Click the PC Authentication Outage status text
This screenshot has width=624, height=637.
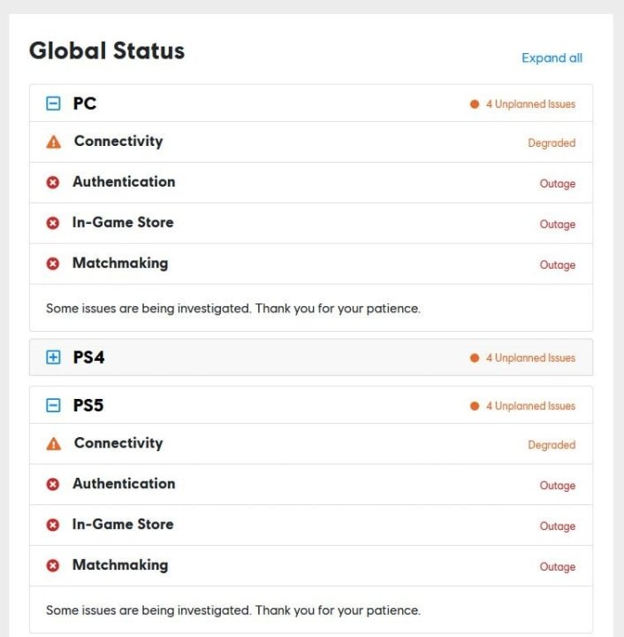coord(557,184)
